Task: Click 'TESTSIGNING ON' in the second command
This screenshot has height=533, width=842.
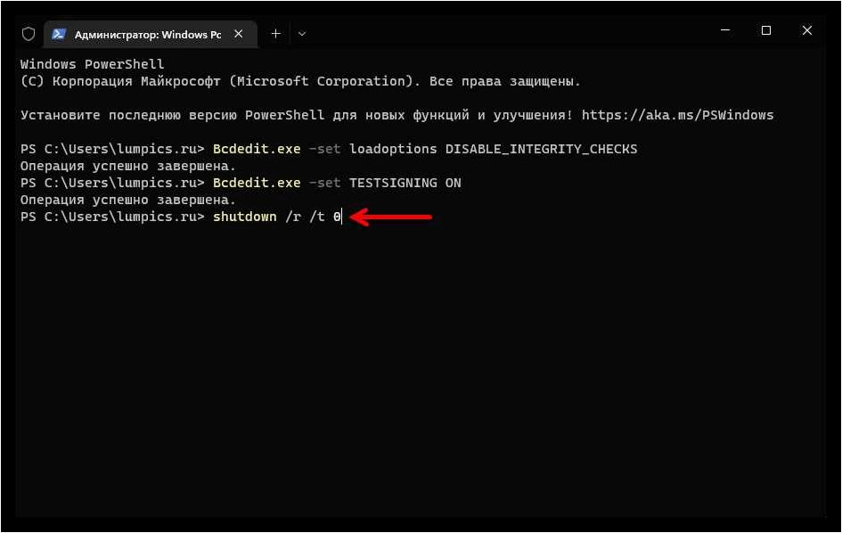Action: 405,183
